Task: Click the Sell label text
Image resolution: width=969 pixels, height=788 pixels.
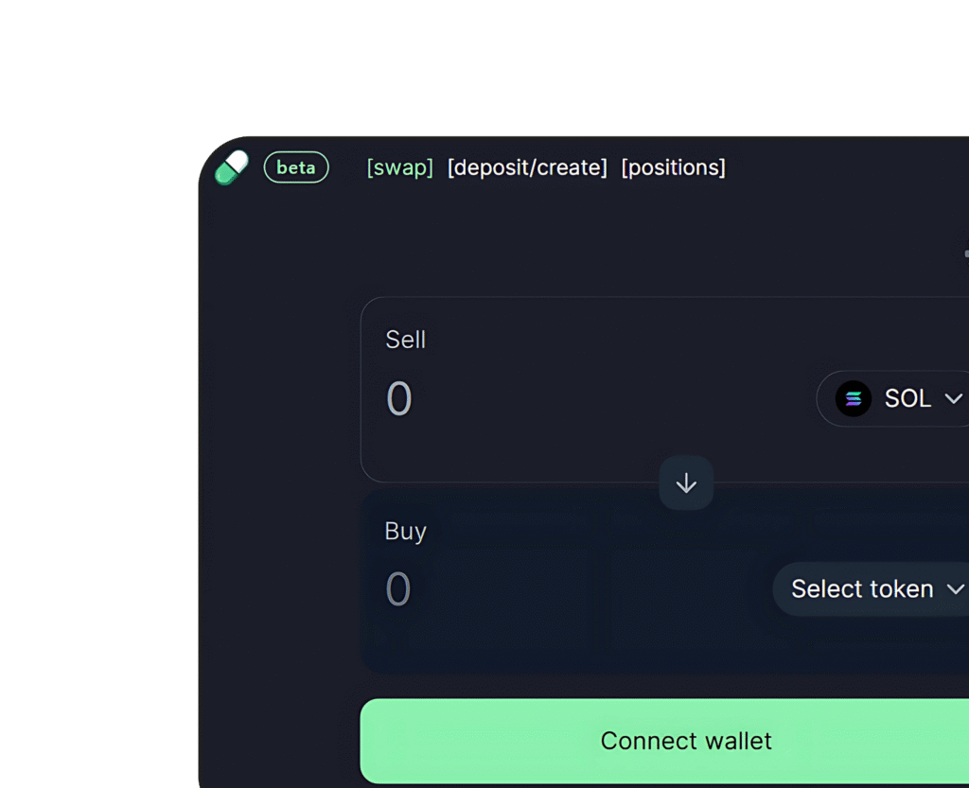Action: (x=405, y=340)
